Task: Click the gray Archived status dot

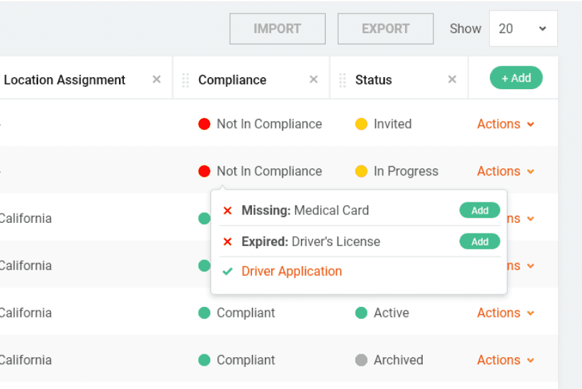Action: click(361, 360)
